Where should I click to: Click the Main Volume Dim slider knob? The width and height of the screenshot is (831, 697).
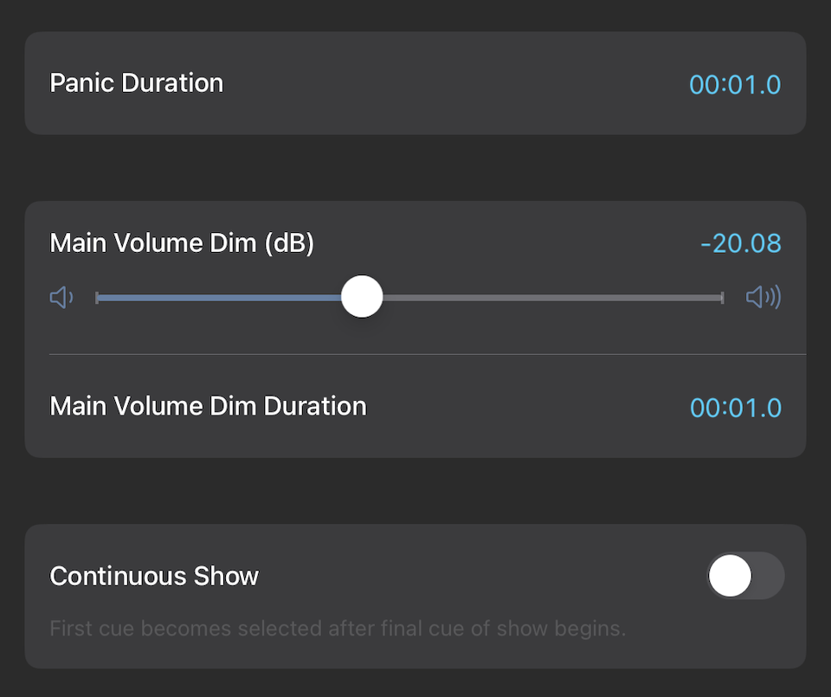coord(362,297)
